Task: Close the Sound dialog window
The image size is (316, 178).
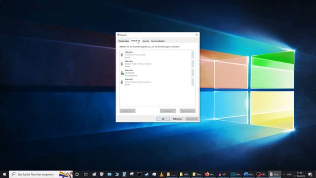Action: point(197,35)
